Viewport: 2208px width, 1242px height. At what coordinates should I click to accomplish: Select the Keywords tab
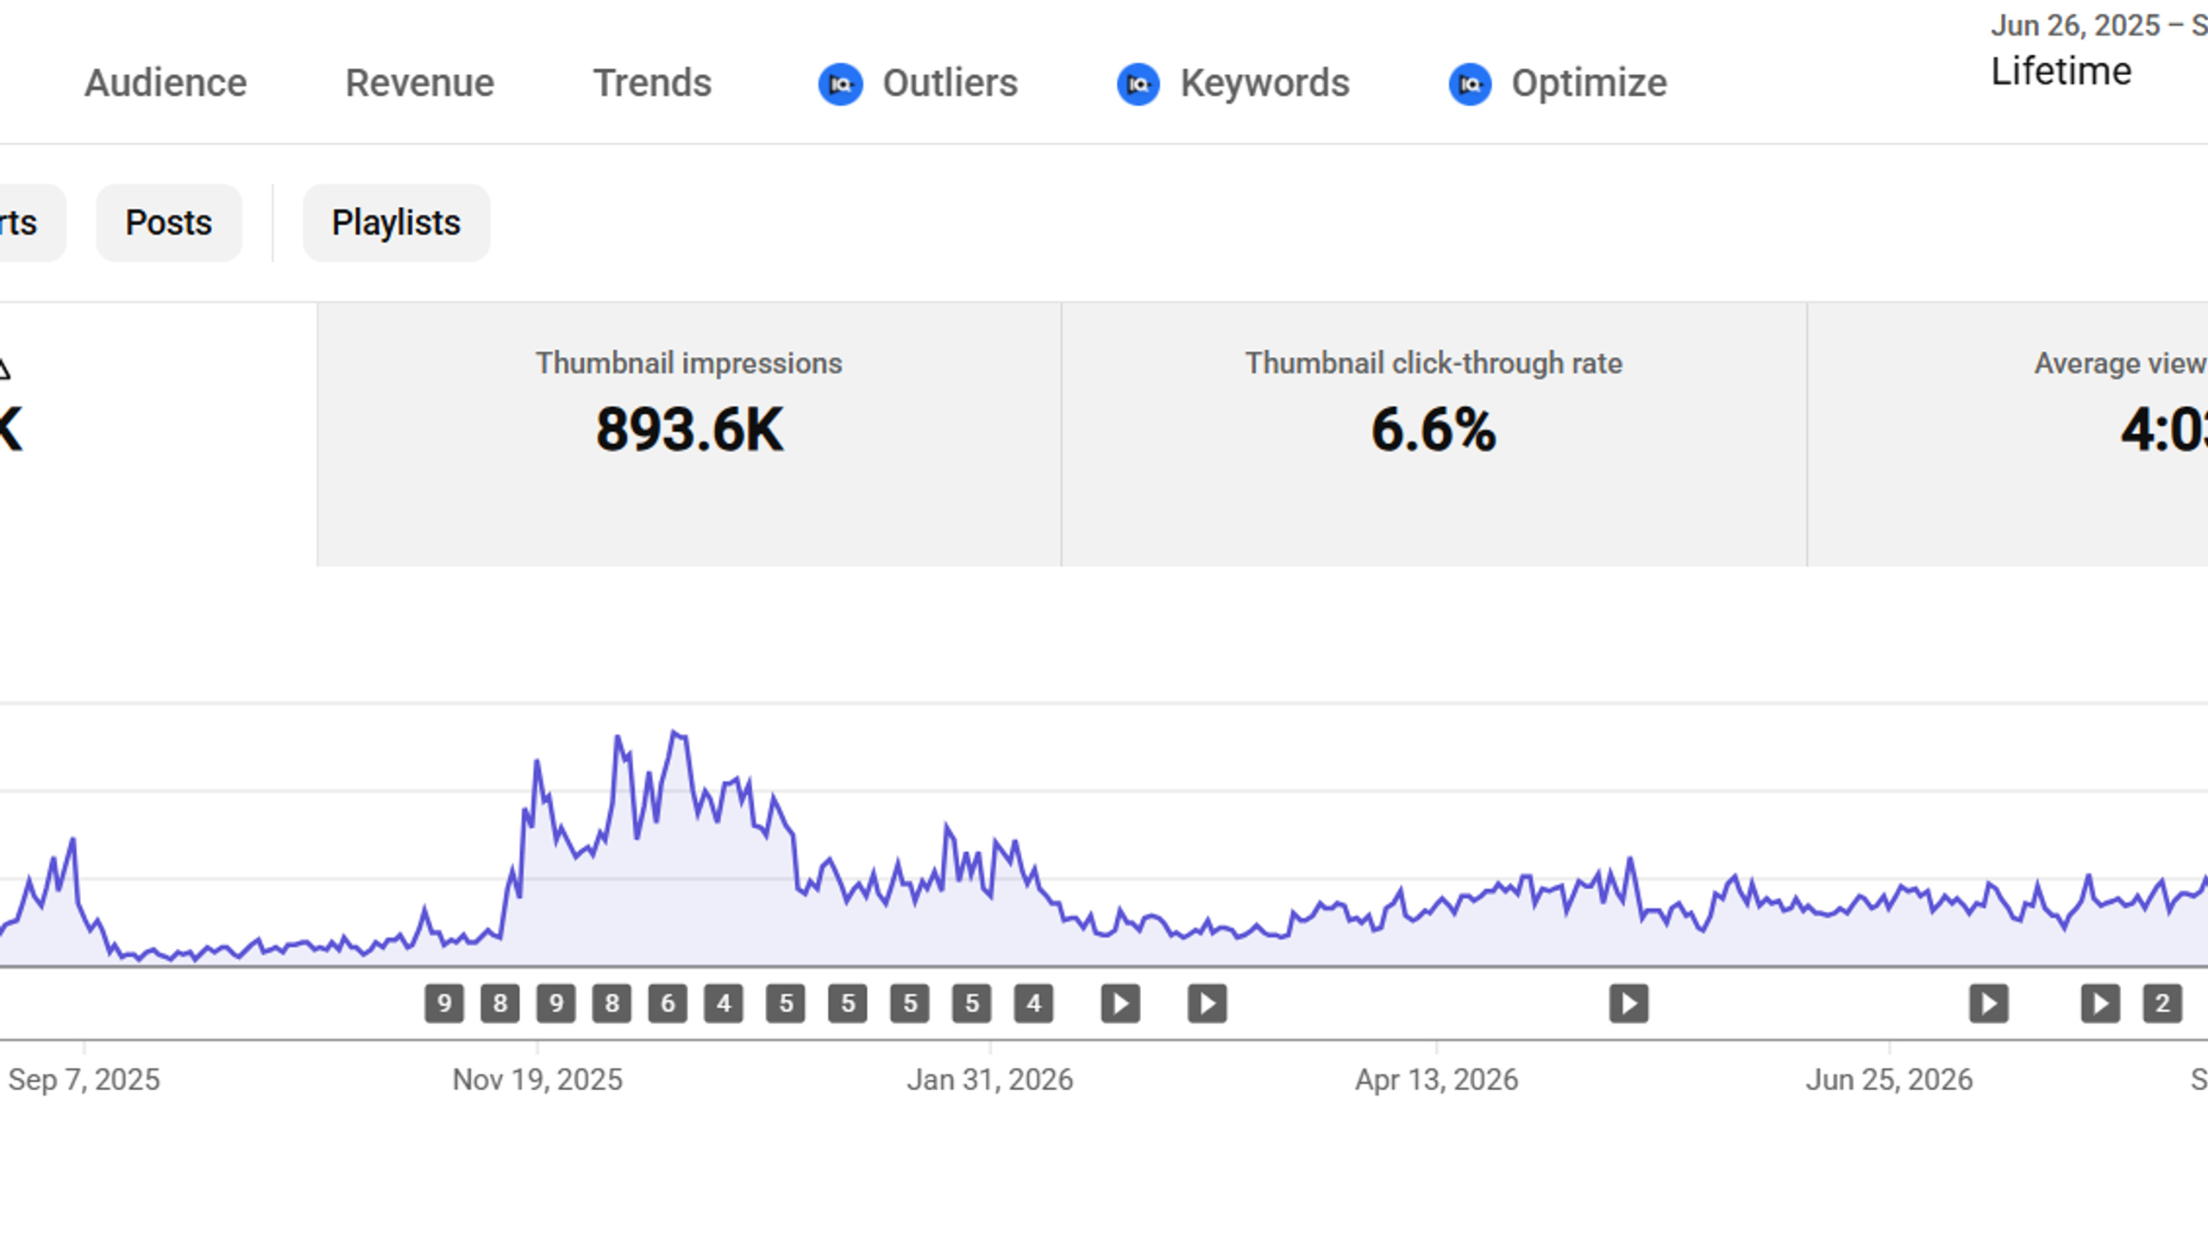1264,84
